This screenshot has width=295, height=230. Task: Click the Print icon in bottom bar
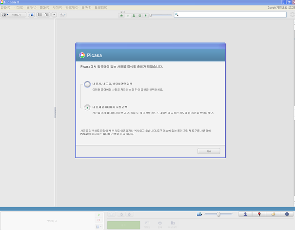160,225
